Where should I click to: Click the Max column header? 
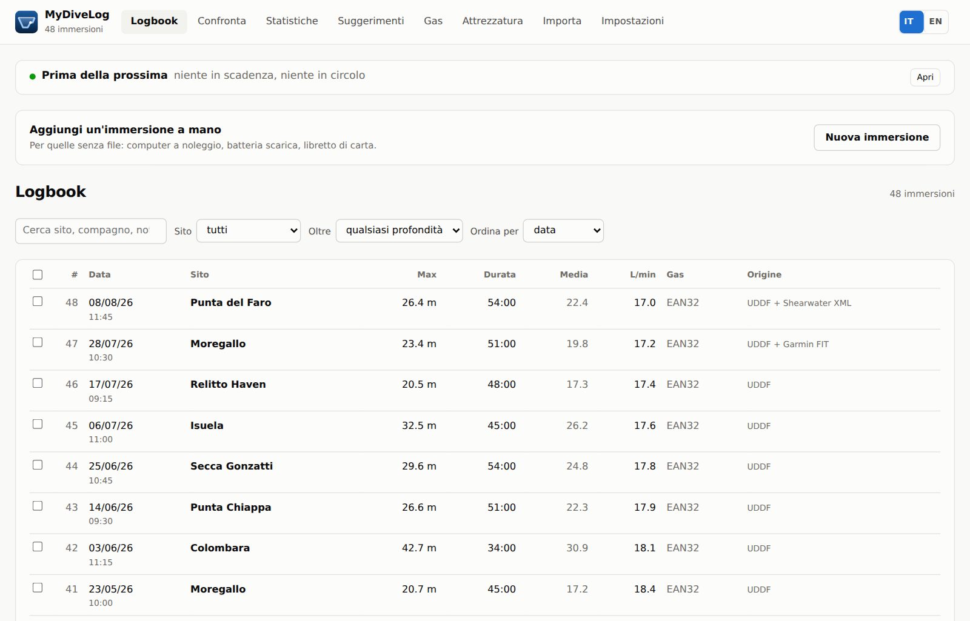tap(427, 275)
